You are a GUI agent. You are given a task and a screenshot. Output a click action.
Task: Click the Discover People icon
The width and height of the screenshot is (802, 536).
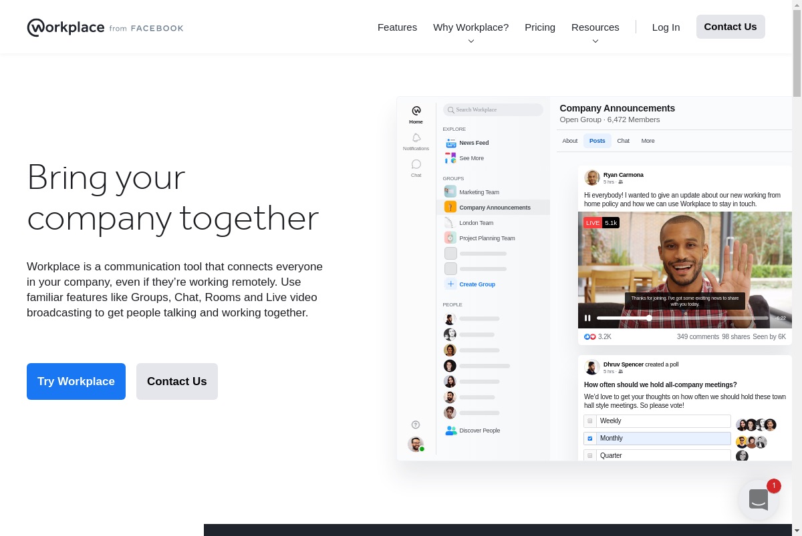(x=450, y=431)
